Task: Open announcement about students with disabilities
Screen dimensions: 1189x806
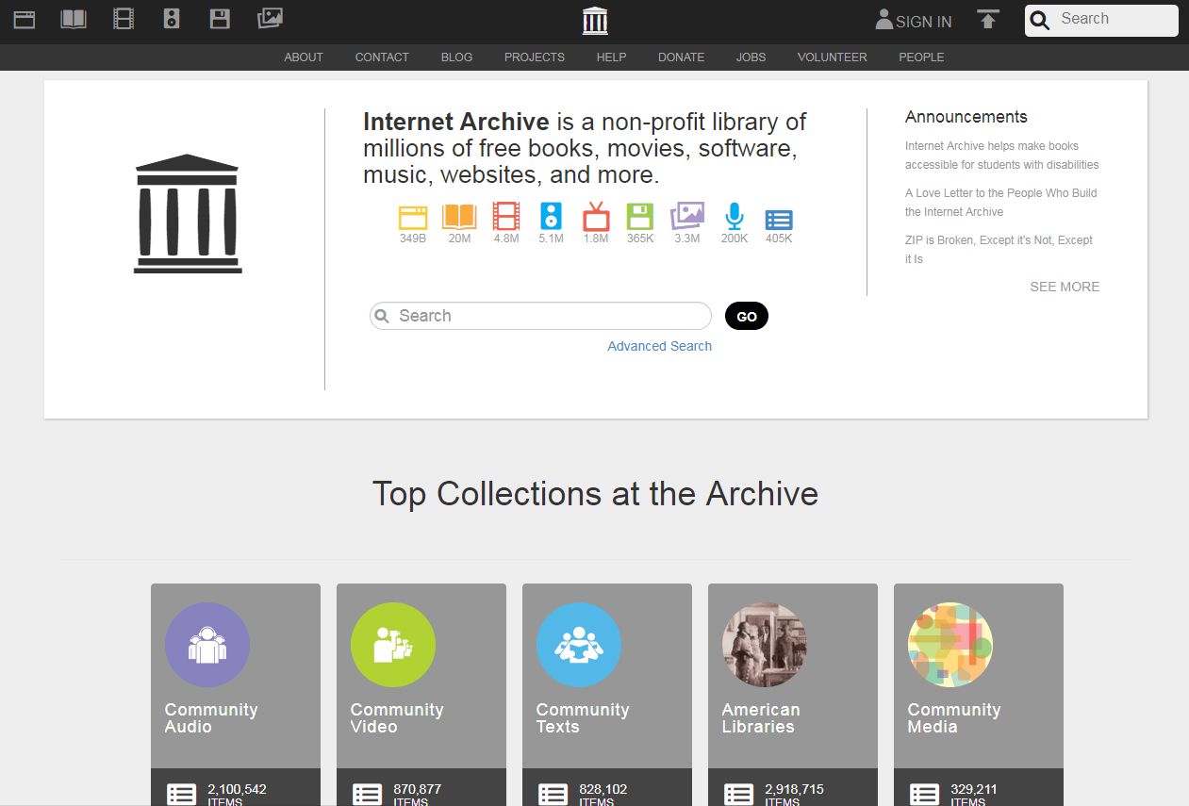Action: click(x=1001, y=156)
